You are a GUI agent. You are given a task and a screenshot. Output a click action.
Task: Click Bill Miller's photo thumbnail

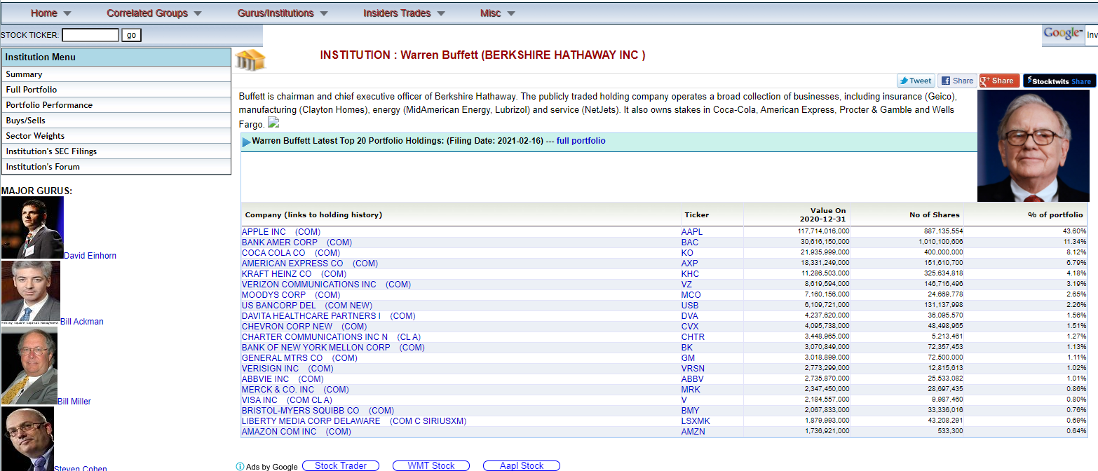[x=29, y=365]
